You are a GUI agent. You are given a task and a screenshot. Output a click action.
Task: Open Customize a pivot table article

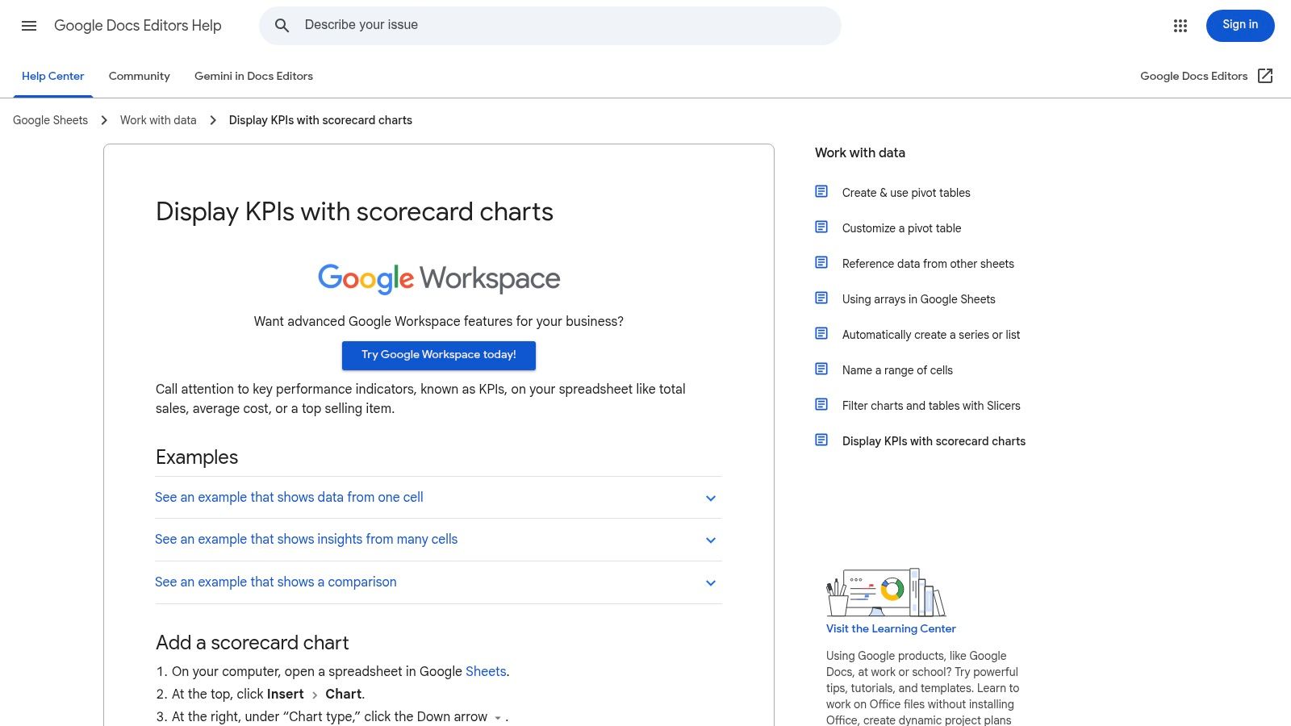tap(901, 228)
